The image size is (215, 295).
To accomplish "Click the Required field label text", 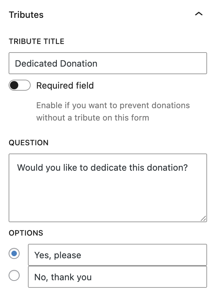I will 65,86.
